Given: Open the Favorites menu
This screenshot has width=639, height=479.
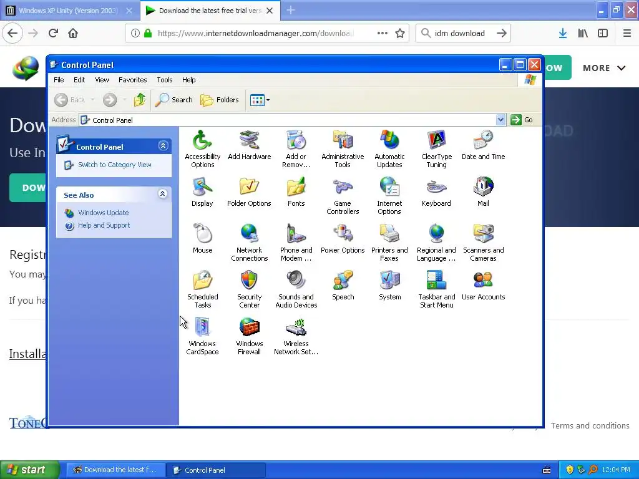Looking at the screenshot, I should click(x=132, y=80).
